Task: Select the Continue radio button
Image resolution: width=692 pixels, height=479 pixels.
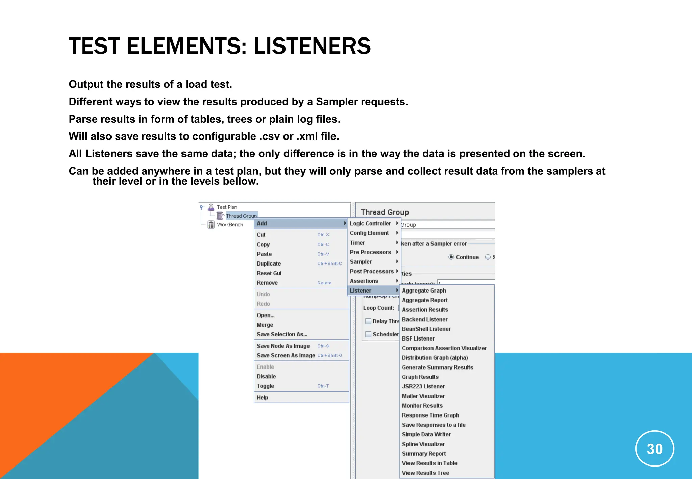Action: coord(451,257)
